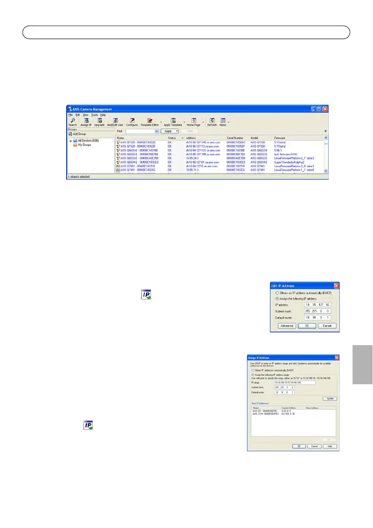Click the Configure toolbar icon

coord(132,121)
